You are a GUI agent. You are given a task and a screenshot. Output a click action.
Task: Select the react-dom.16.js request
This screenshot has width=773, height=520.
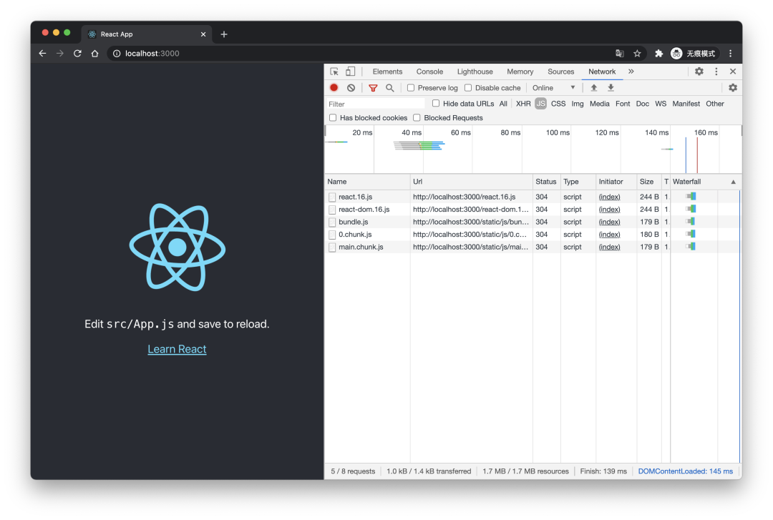[533, 210]
